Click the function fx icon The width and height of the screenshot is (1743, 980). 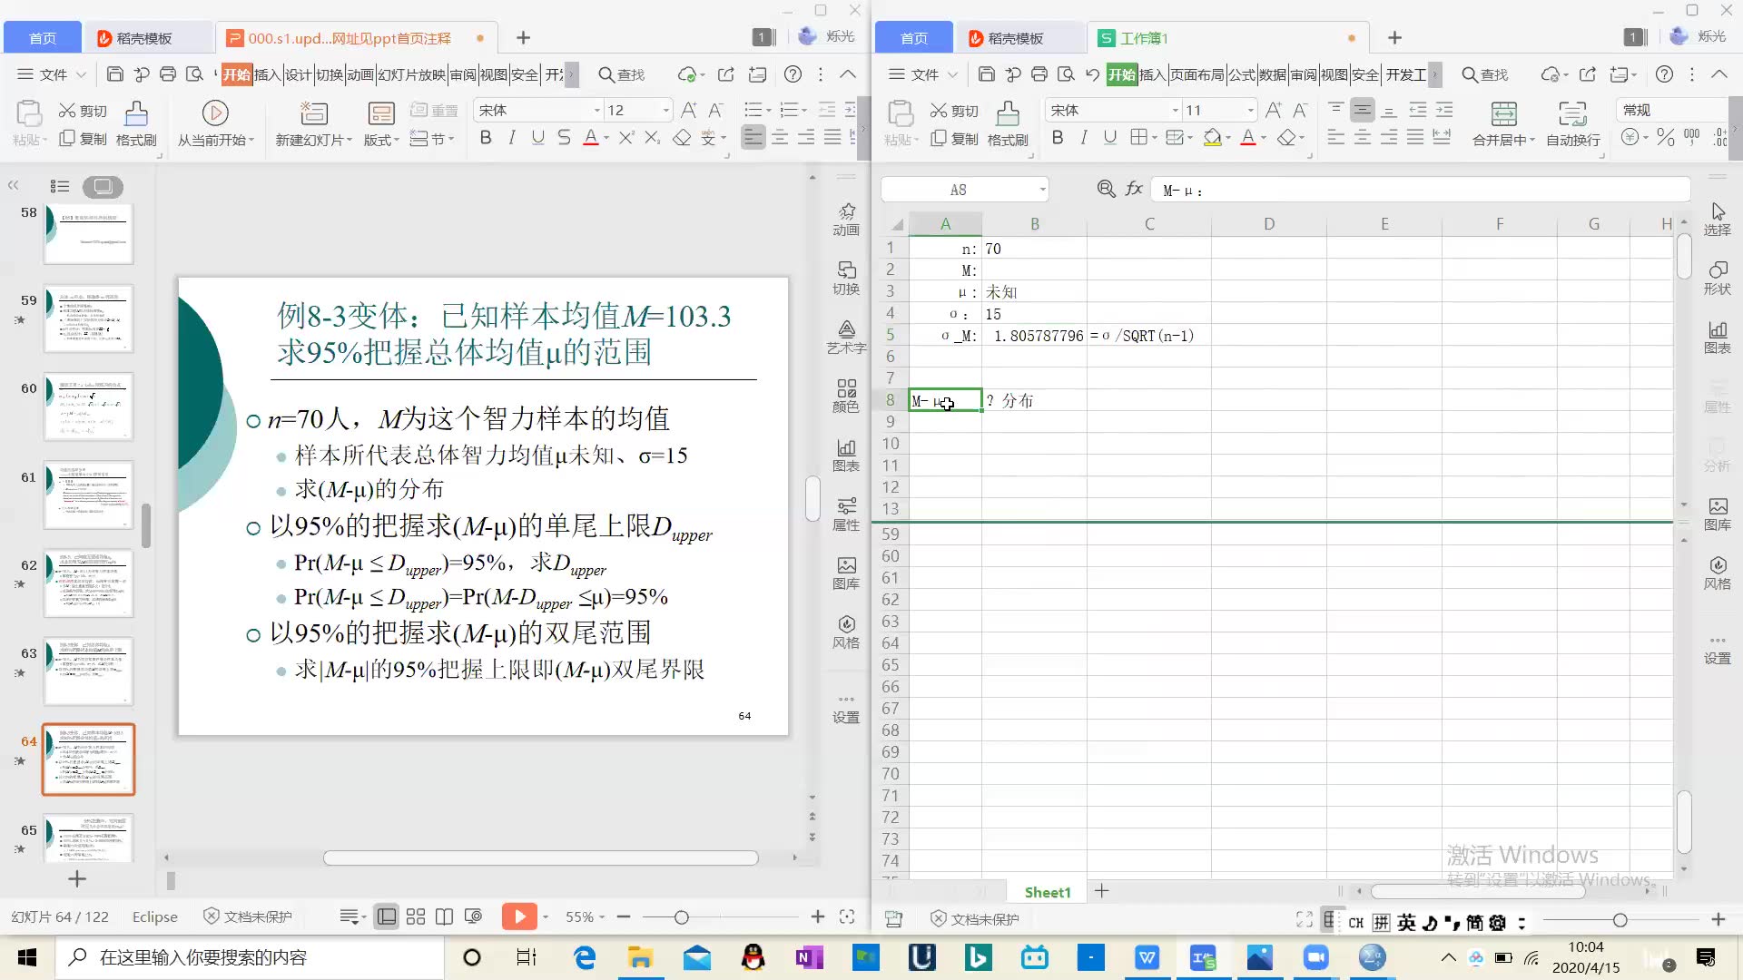(x=1134, y=189)
